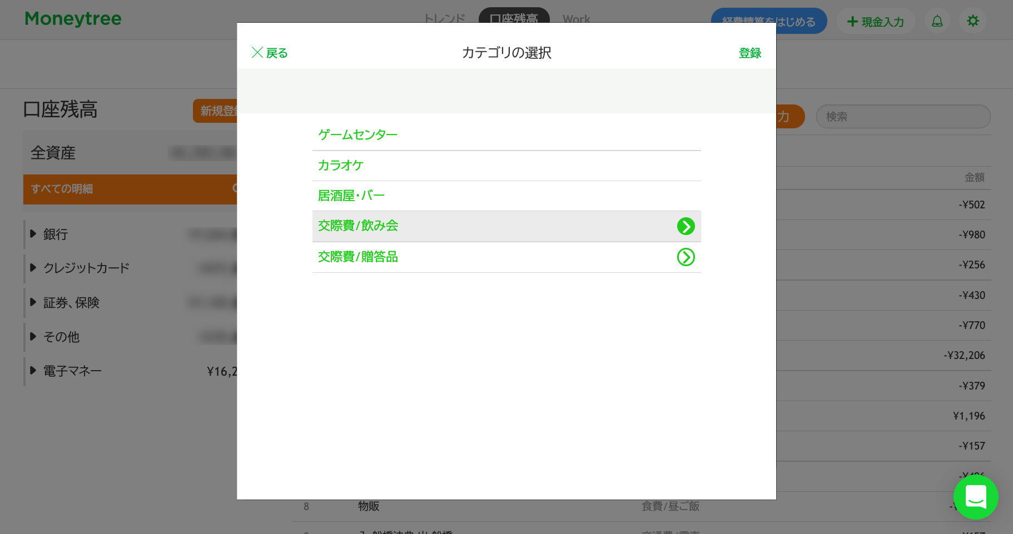
Task: Click the blue 経費精算をはじめる button
Action: click(x=769, y=21)
